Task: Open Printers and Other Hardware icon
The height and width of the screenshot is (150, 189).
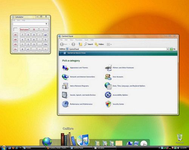Action: pyautogui.click(x=108, y=68)
